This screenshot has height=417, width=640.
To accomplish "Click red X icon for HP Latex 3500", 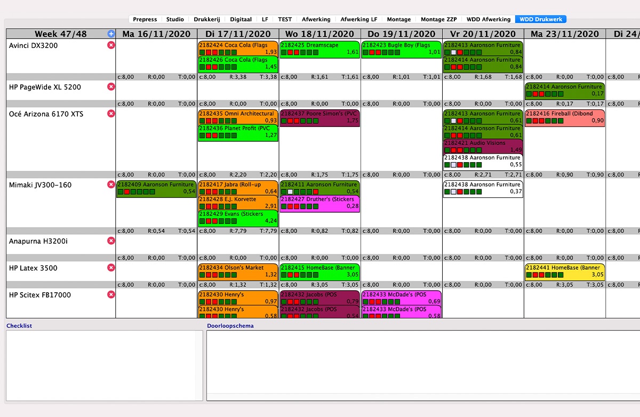I will (x=111, y=268).
